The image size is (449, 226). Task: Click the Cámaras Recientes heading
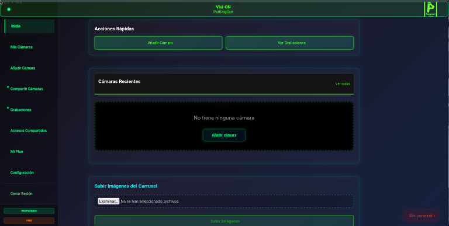119,82
